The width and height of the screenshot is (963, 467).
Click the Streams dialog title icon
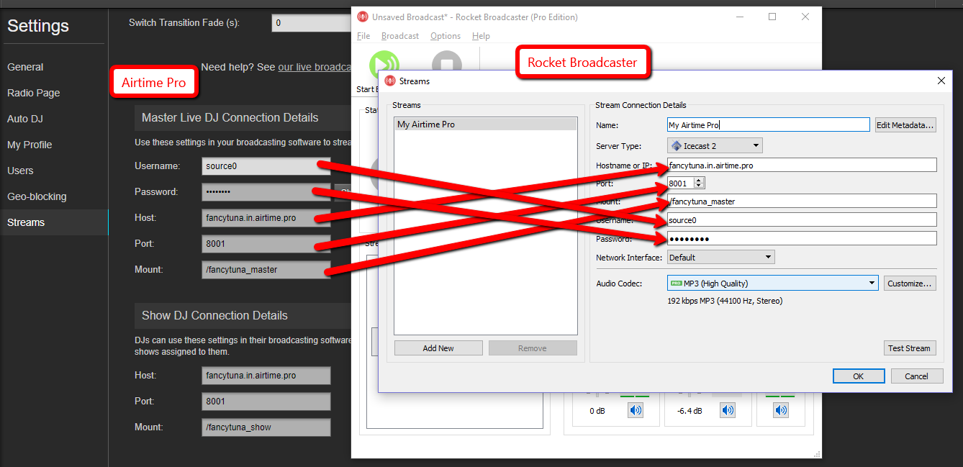pos(390,81)
